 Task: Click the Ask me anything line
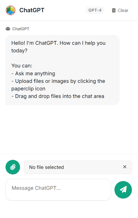pyautogui.click(x=33, y=74)
